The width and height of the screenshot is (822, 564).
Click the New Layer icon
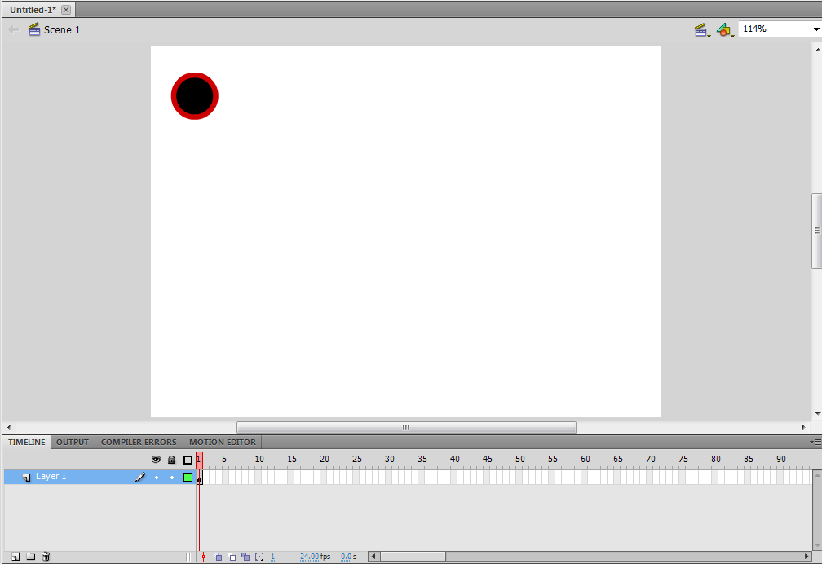(15, 557)
